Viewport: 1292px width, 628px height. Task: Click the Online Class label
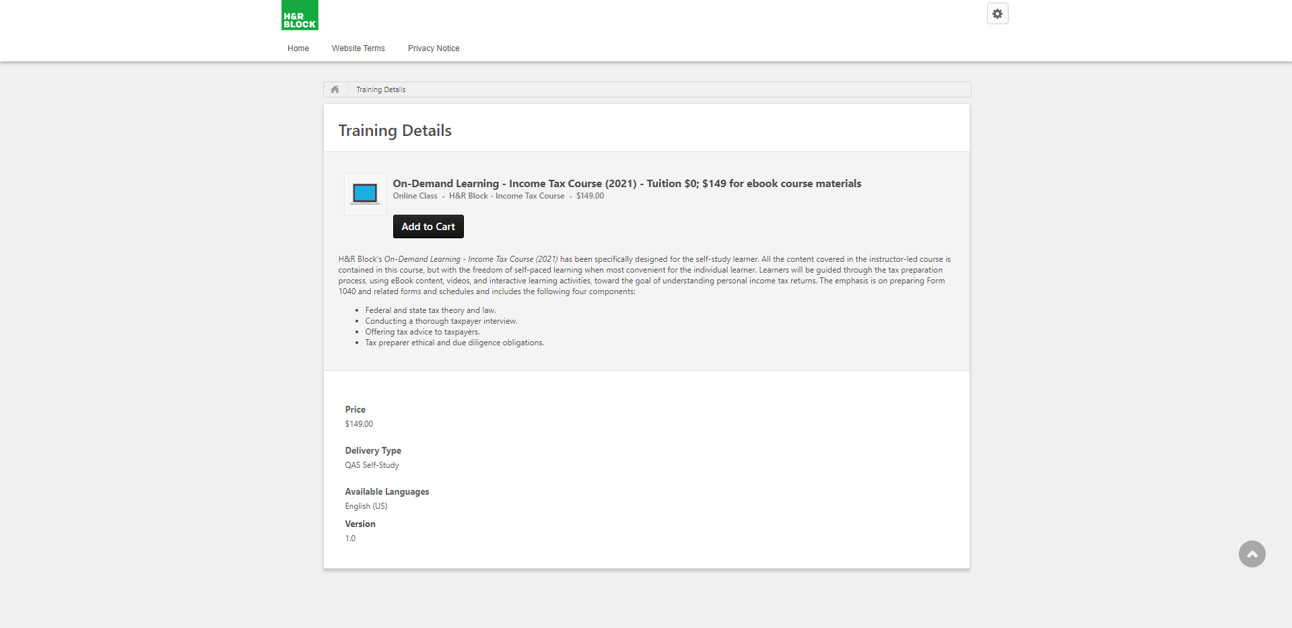click(x=415, y=196)
